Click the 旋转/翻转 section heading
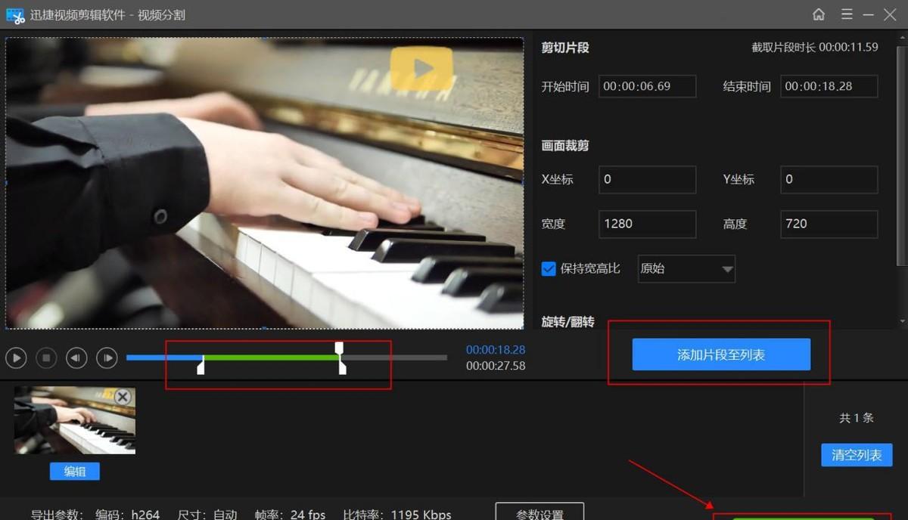This screenshot has height=520, width=908. point(567,322)
